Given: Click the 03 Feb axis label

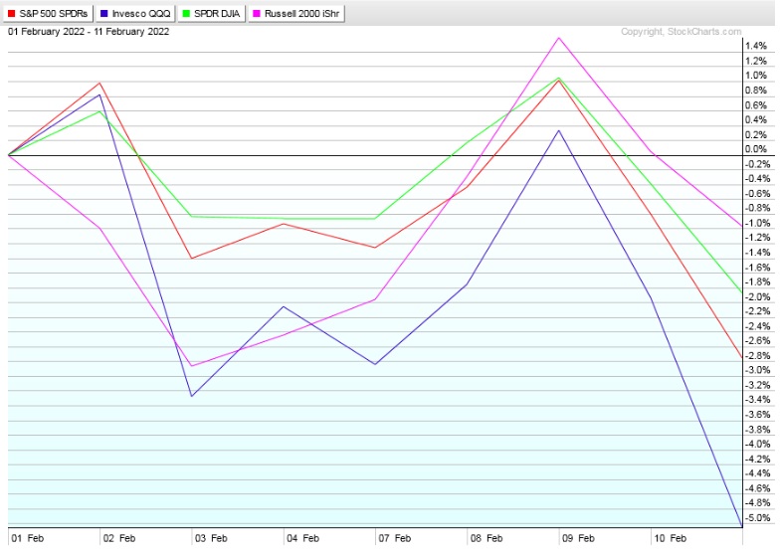Looking at the screenshot, I should [211, 538].
